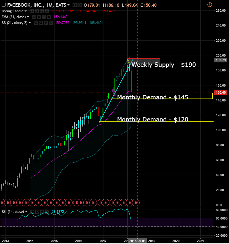Click the FACEBOOK, INC., 1M, BATS title text
Viewport: 229px width, 244px height.
(36, 5)
